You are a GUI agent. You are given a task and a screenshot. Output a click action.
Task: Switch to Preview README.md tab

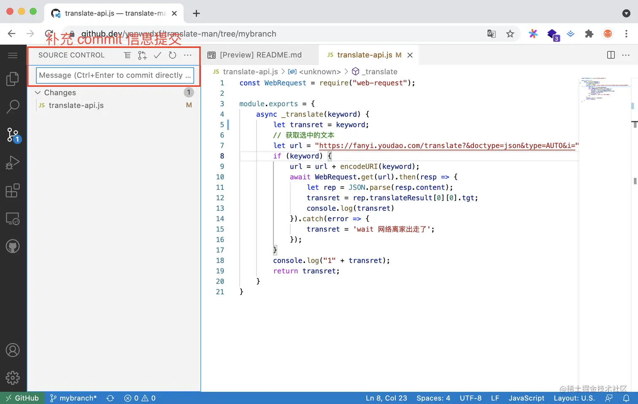(255, 55)
